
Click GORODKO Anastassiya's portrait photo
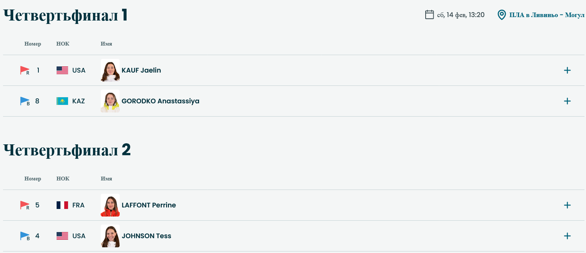coord(110,101)
